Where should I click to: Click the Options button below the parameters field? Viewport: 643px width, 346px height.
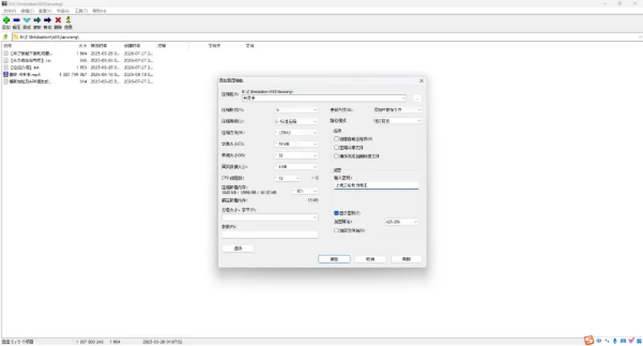coord(238,248)
